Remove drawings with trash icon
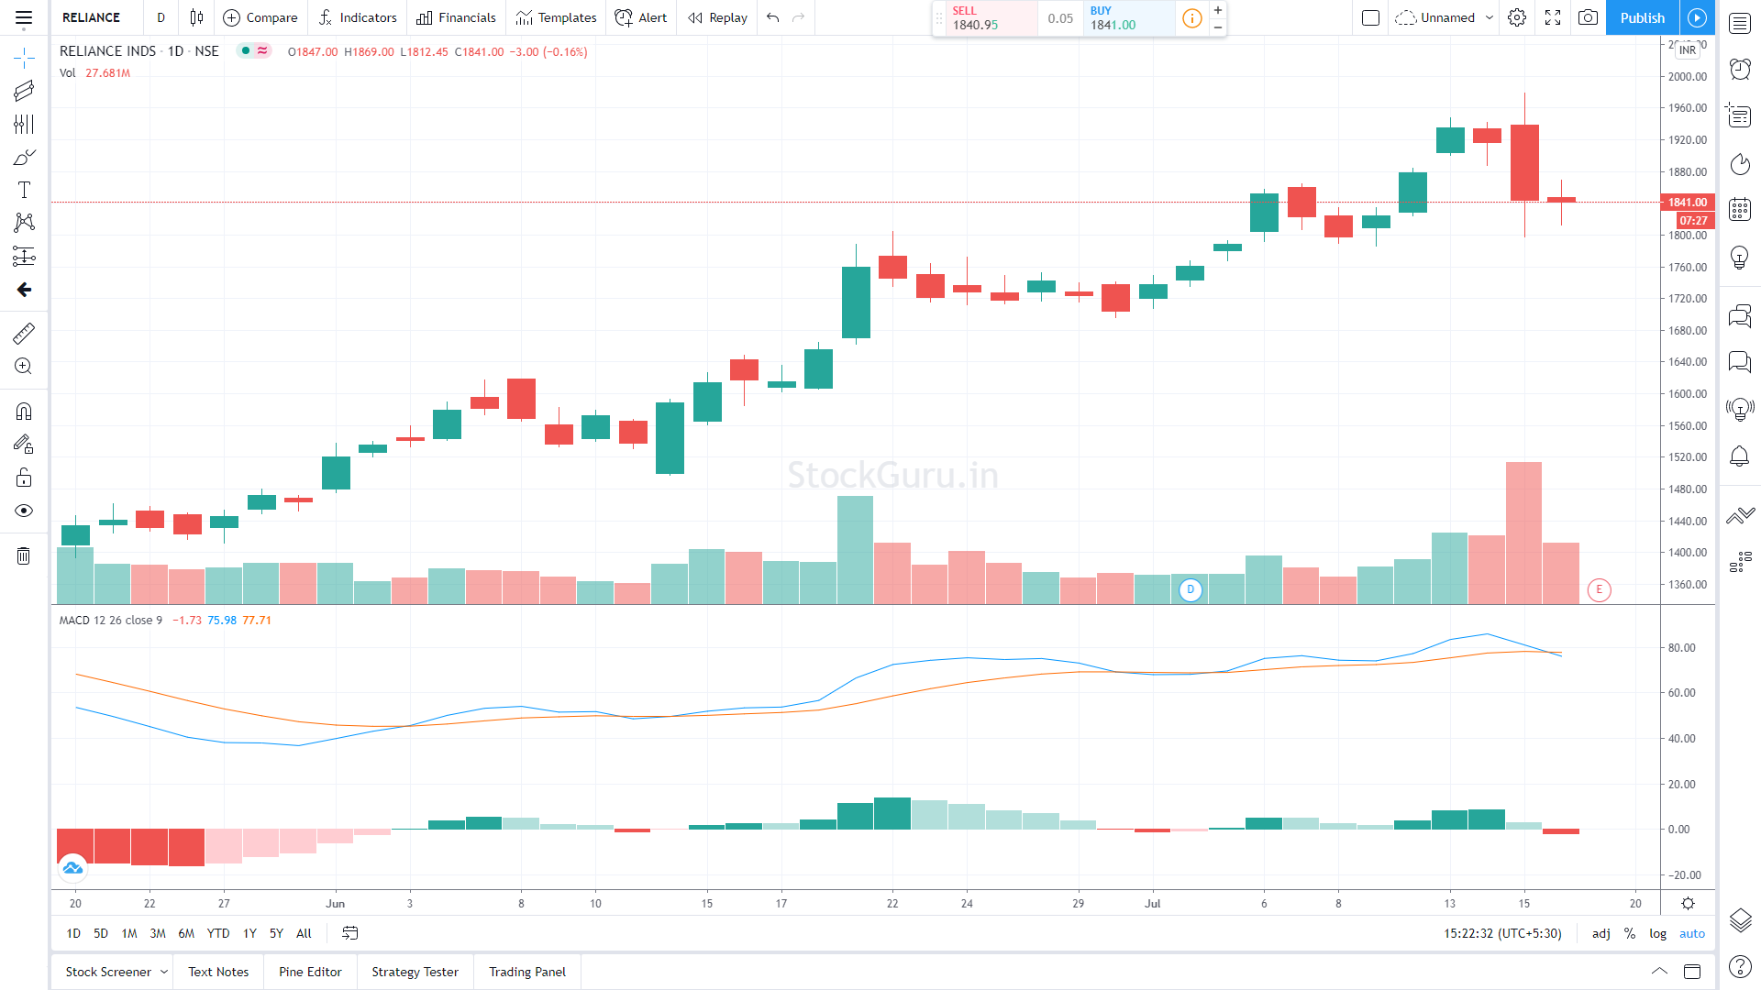This screenshot has width=1761, height=990. point(24,555)
